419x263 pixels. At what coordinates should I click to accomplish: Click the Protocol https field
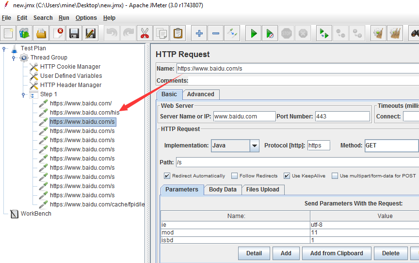(x=319, y=146)
